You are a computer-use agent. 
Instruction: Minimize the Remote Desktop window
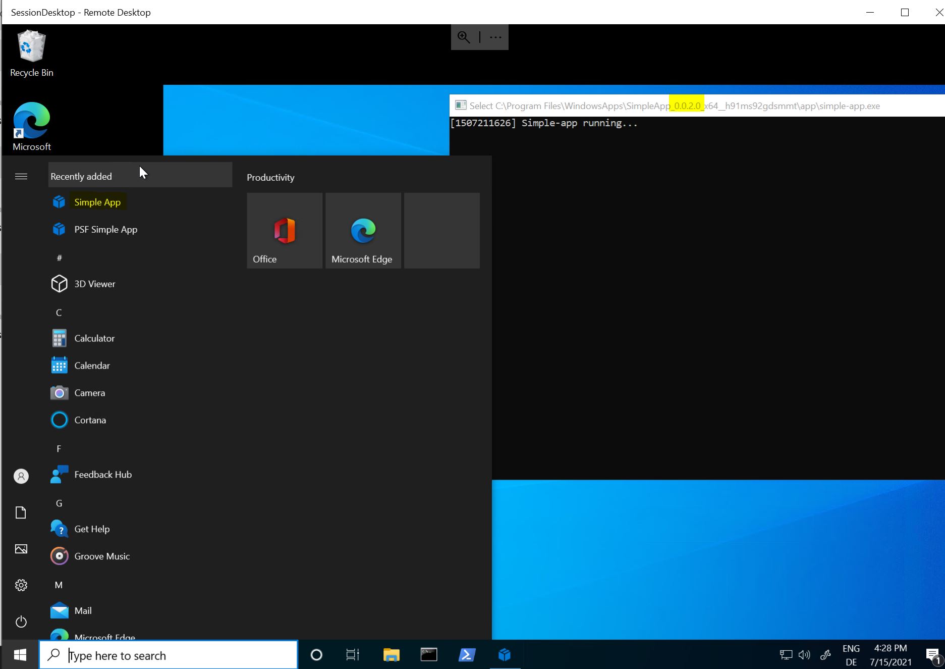click(x=870, y=12)
